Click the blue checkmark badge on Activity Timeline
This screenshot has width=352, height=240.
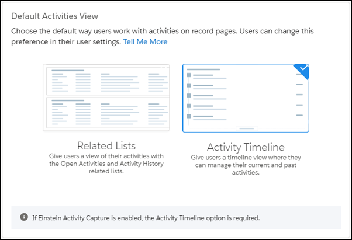point(302,70)
